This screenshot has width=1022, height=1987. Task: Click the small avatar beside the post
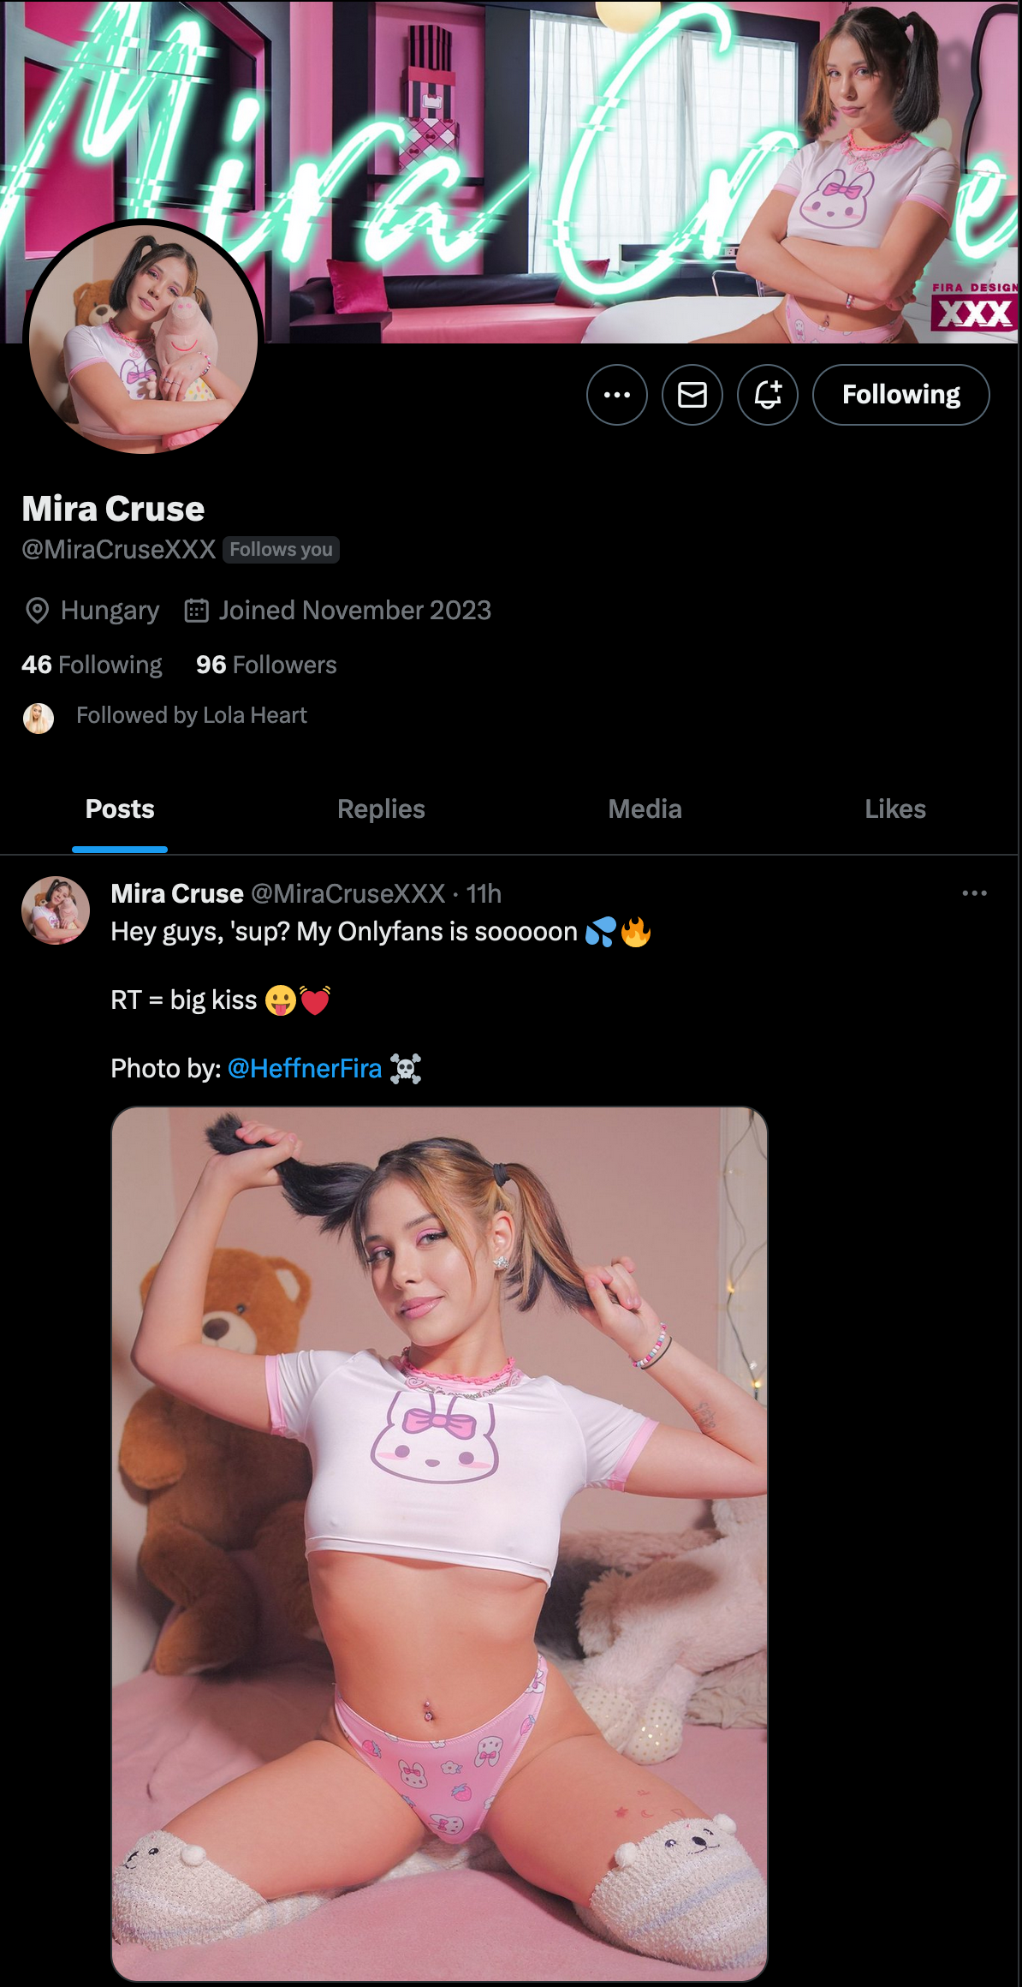56,910
